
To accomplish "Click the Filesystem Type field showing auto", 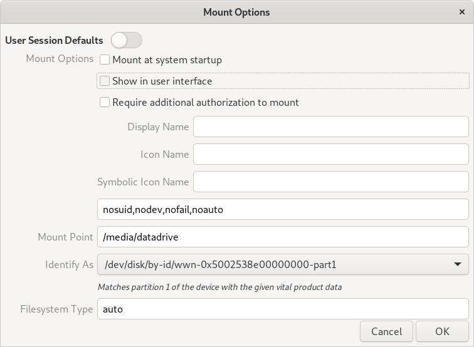I will coord(283,309).
